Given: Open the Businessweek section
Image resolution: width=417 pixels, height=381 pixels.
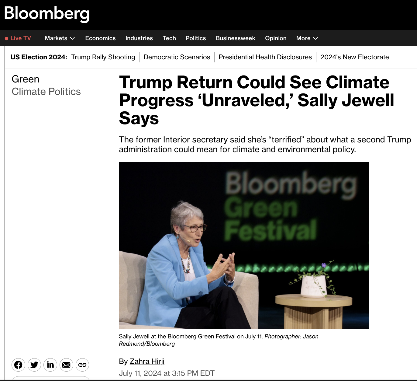Looking at the screenshot, I should (x=235, y=38).
